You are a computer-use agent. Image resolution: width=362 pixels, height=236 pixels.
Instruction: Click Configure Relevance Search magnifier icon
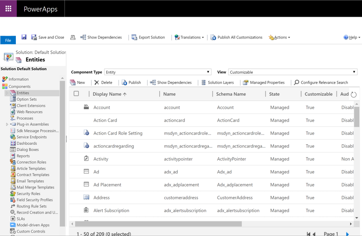[x=296, y=82]
